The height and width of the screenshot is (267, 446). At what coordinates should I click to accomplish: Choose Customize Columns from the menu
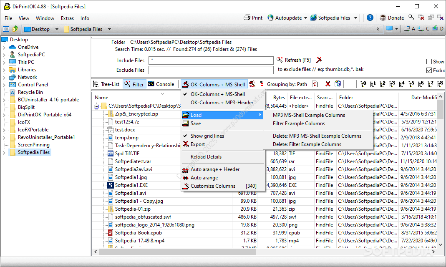pos(213,186)
